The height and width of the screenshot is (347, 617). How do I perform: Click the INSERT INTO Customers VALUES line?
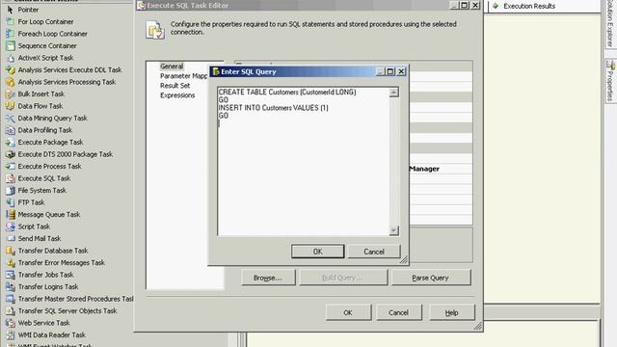274,108
